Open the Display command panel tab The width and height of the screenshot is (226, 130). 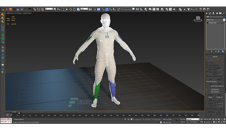[220, 13]
